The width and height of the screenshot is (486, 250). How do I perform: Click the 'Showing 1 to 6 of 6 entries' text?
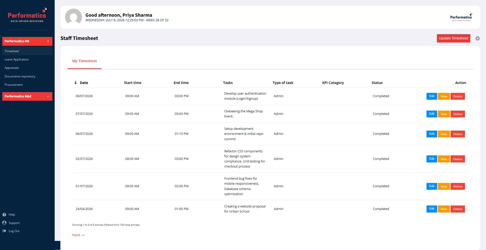click(106, 225)
